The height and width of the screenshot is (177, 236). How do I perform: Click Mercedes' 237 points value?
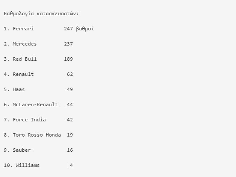(x=69, y=44)
